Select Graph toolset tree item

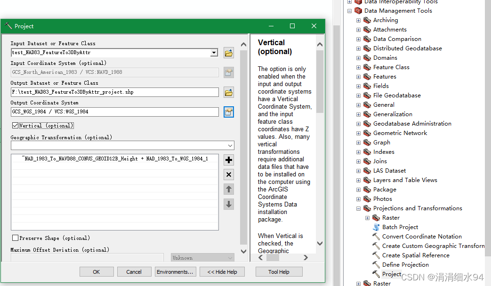(x=381, y=143)
